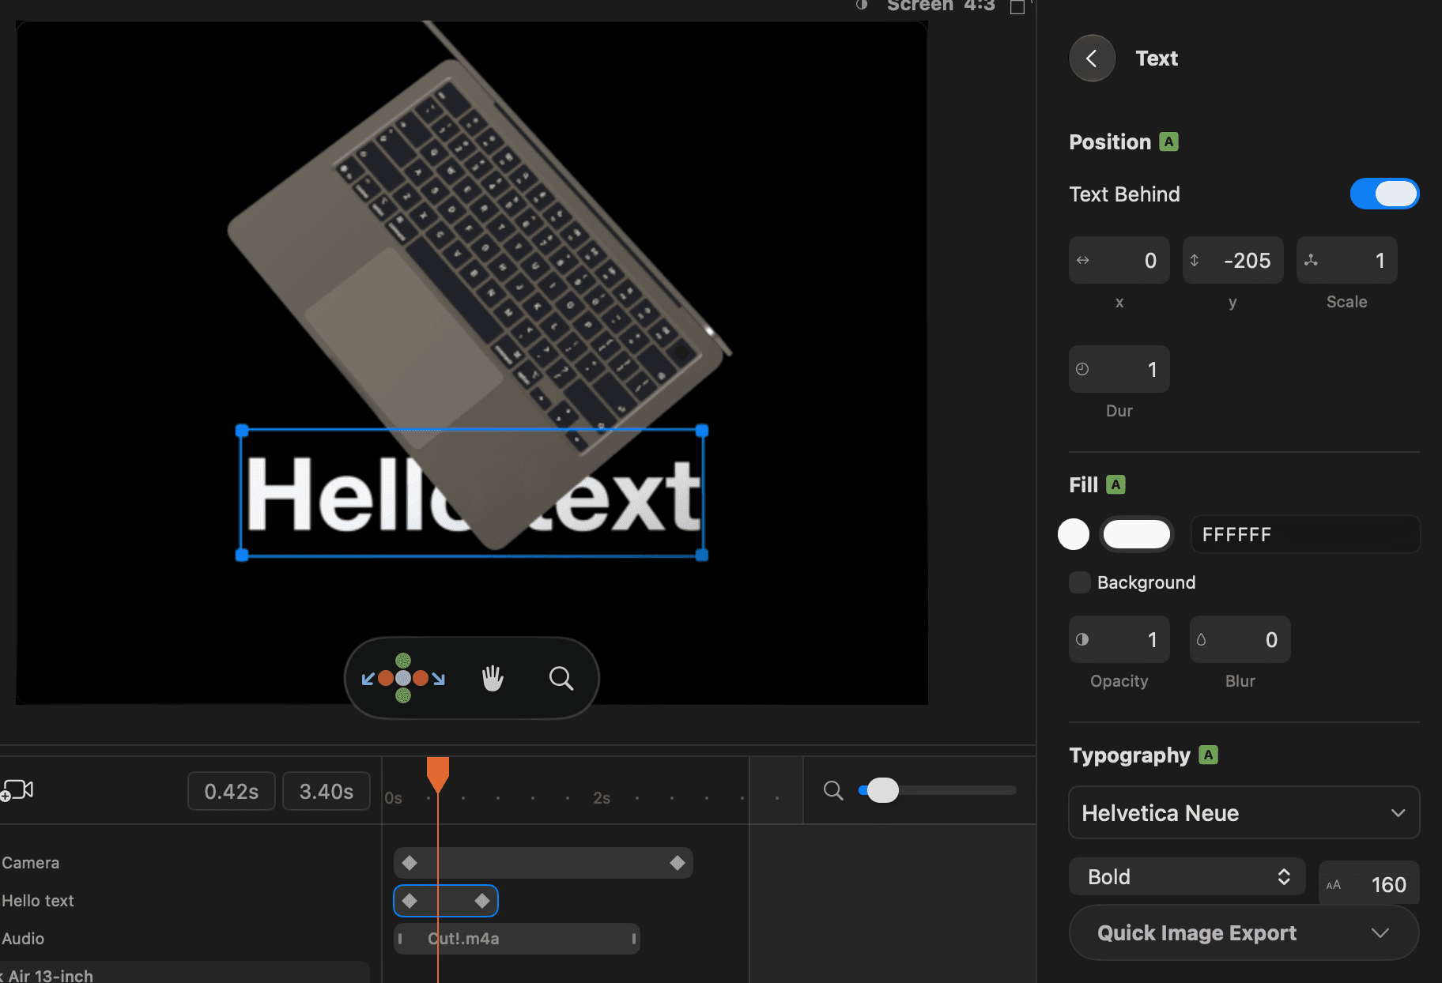Viewport: 1442px width, 983px height.
Task: Select Camera track's last keyframe
Action: pos(678,863)
